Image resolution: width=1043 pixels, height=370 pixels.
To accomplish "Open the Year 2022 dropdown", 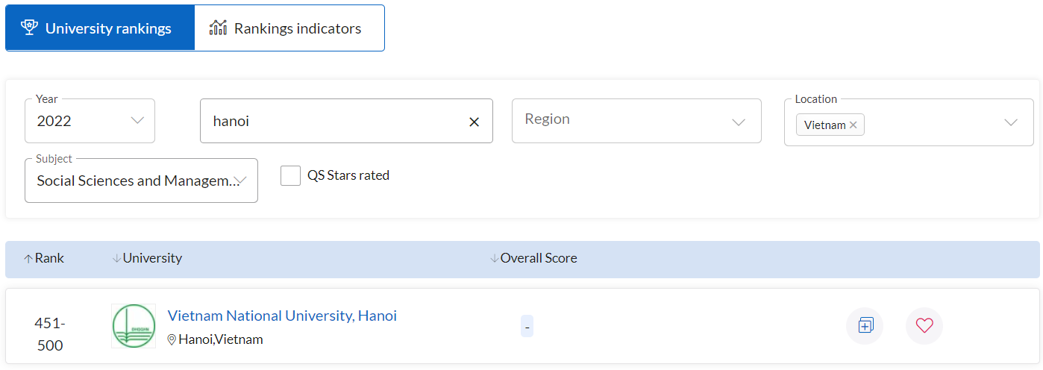I will click(90, 121).
